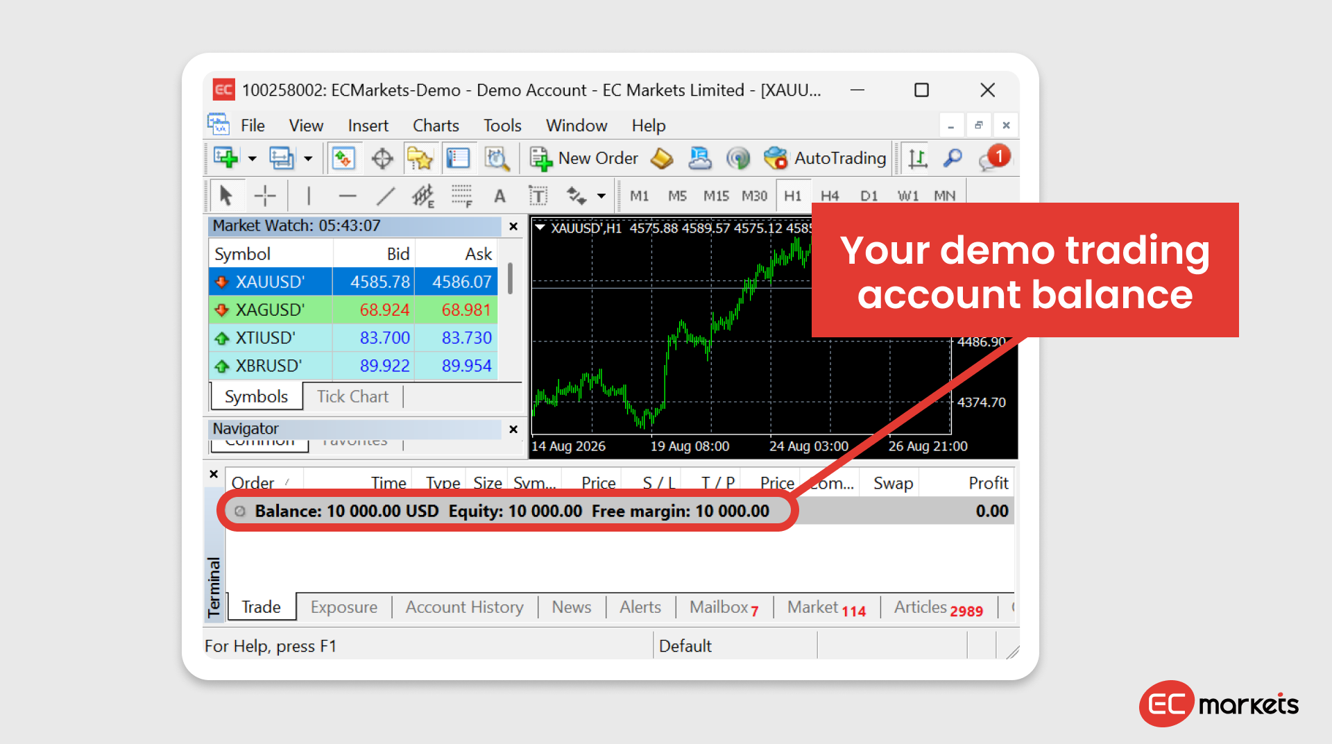Toggle the Terminal window icon
The width and height of the screenshot is (1332, 744).
click(x=458, y=158)
